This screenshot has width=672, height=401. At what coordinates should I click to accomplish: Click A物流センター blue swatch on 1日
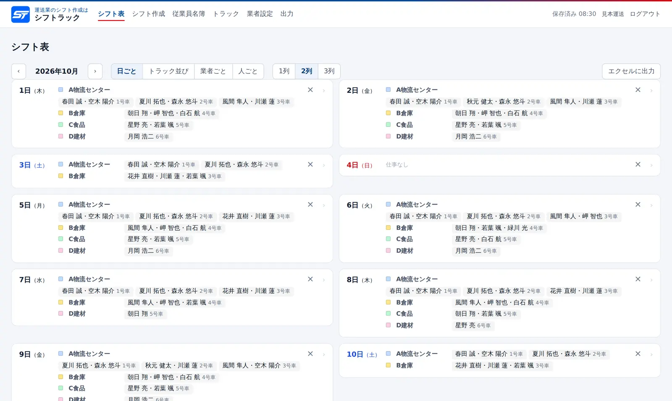[x=60, y=90]
